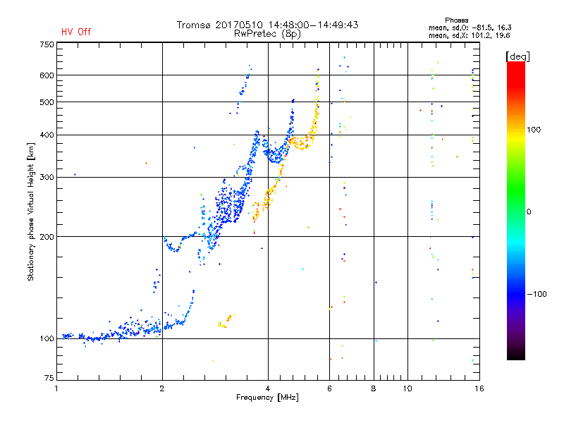Click the y-axis '100' label
The image size is (564, 423).
(47, 338)
